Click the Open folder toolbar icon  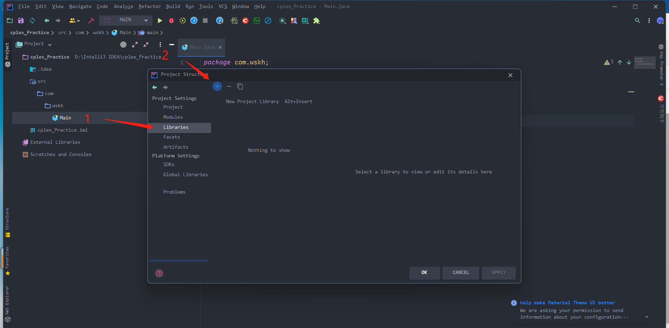10,21
